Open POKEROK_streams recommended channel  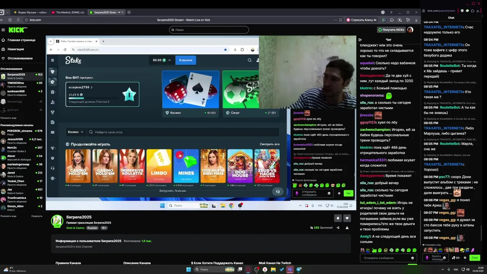click(x=22, y=132)
